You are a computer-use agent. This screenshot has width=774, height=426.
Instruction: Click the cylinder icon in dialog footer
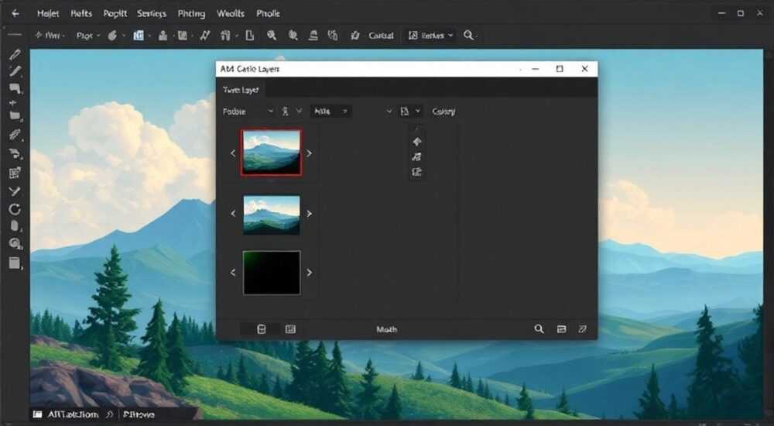pyautogui.click(x=262, y=329)
